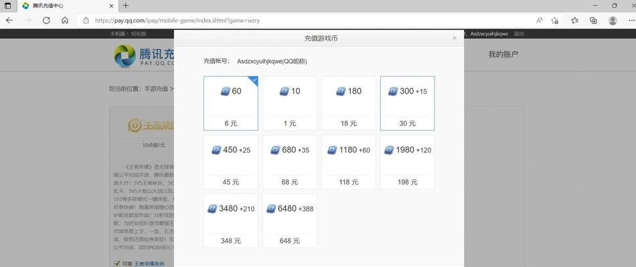636x267 pixels.
Task: Close the 充值游戏币 dialog
Action: (x=455, y=38)
